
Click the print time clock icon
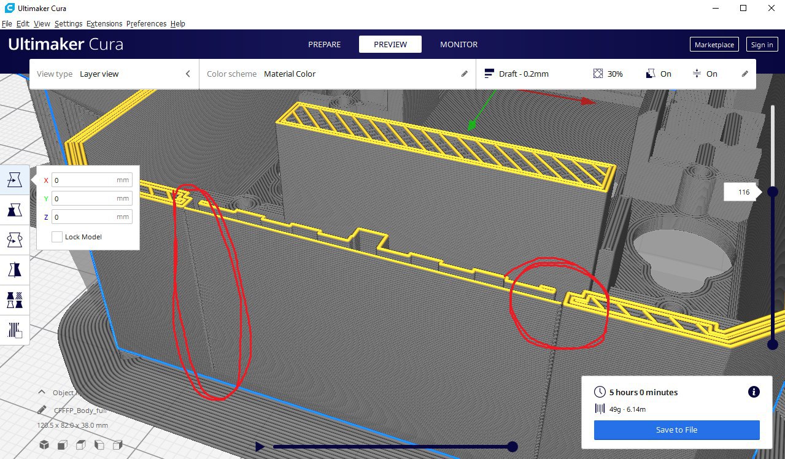pos(600,392)
